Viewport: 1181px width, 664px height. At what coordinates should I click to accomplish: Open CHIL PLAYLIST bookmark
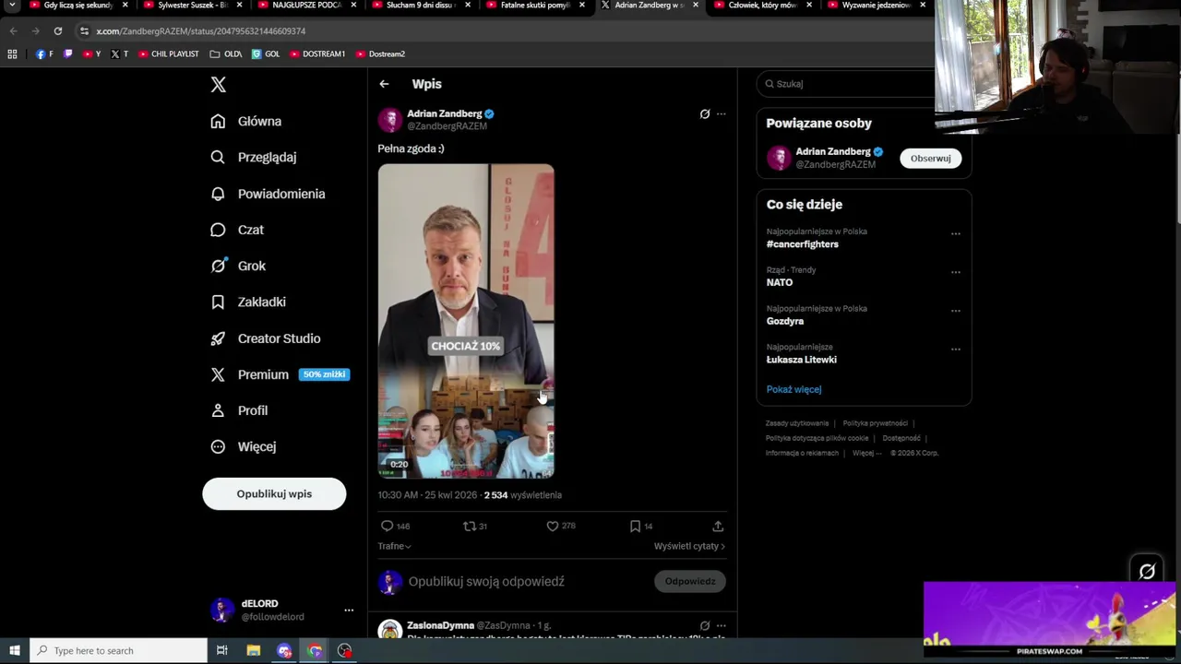(169, 53)
